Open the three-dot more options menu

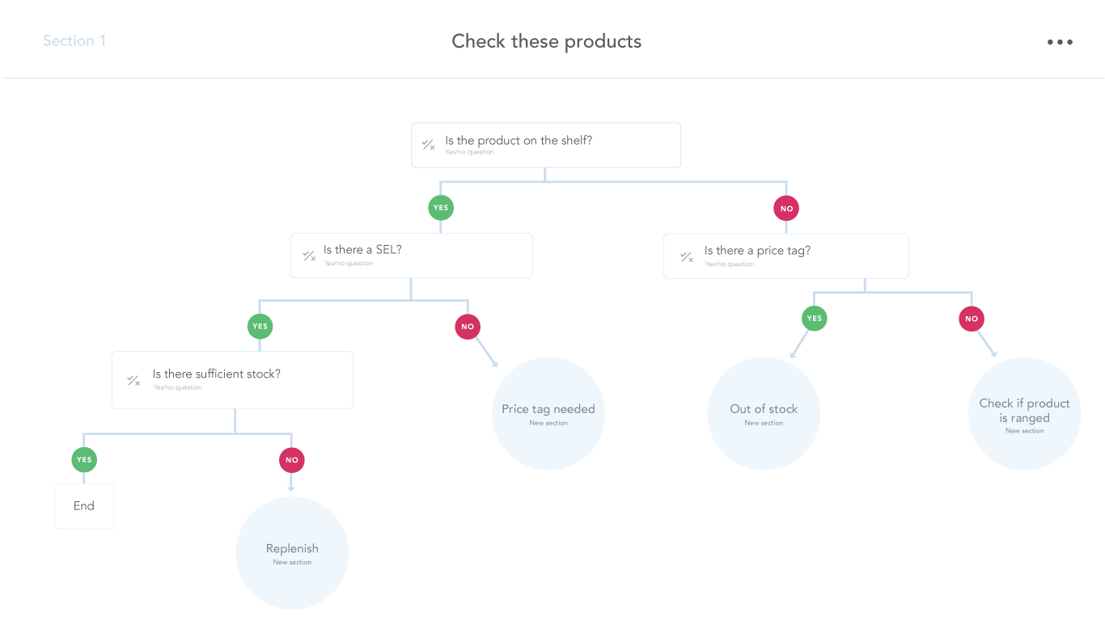[x=1060, y=42]
